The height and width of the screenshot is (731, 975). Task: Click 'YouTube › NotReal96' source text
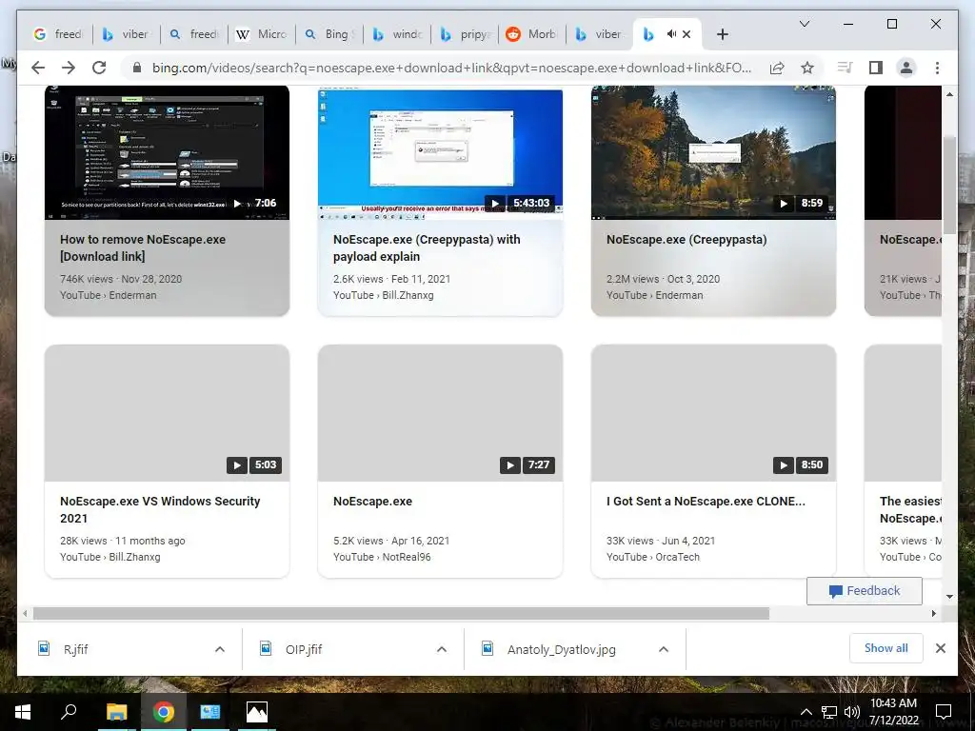[x=382, y=557]
